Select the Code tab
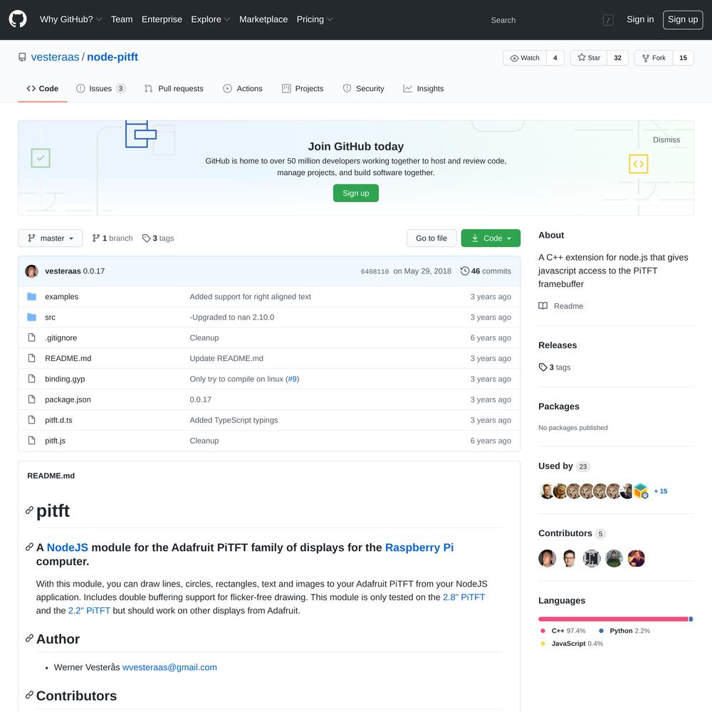Image resolution: width=712 pixels, height=712 pixels. click(43, 88)
